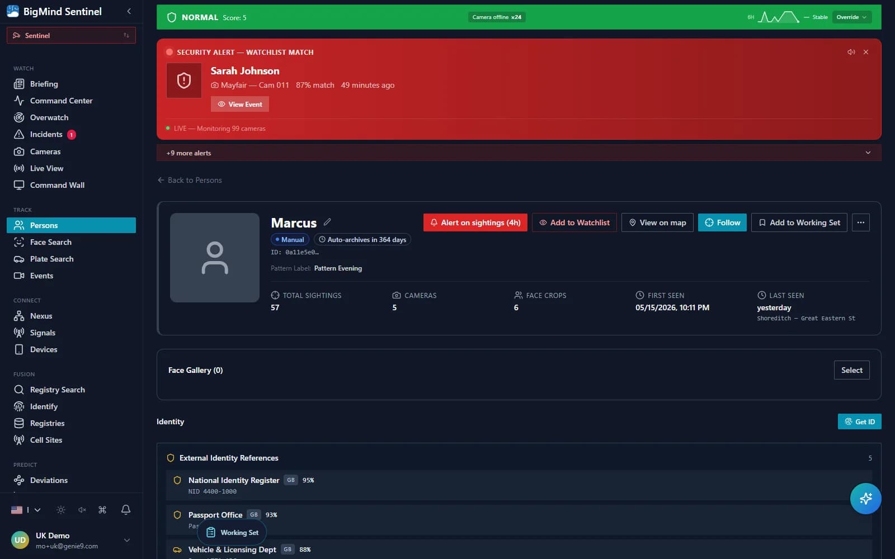Click the Deviations icon
Screen dimensions: 895x559
click(x=19, y=480)
